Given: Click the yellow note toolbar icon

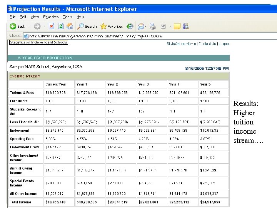Looking at the screenshot, I should [177, 26].
